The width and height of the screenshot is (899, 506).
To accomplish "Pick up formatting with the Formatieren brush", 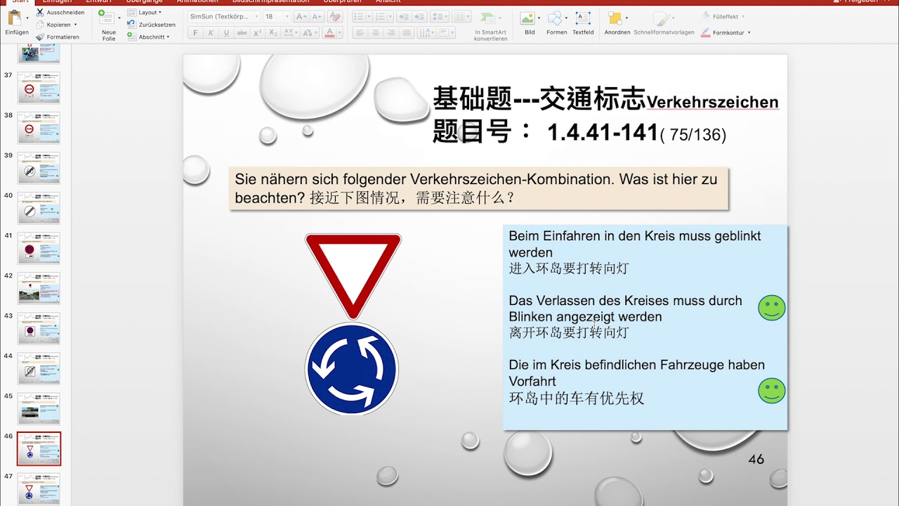I will click(x=58, y=37).
